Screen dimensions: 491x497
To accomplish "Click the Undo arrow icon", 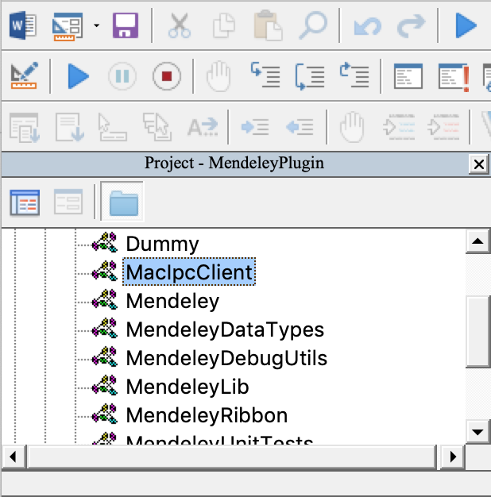I will 367,25.
